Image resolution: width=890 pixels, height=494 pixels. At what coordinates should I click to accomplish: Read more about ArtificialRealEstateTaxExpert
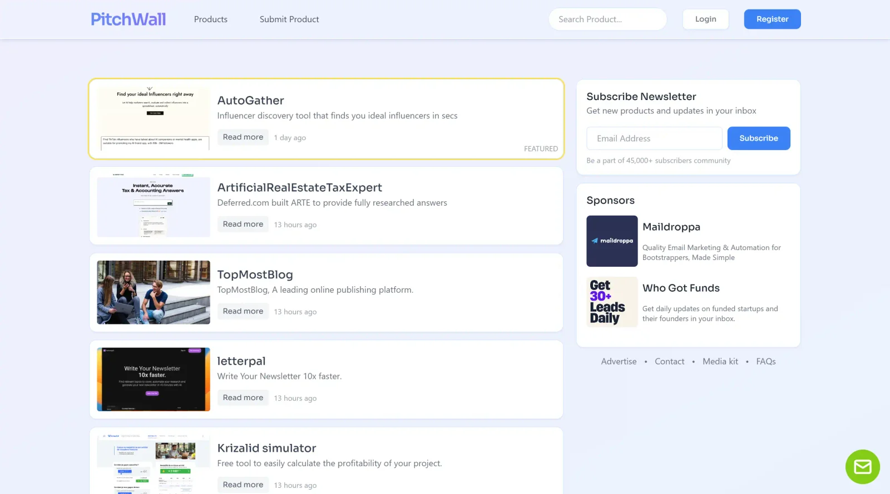tap(243, 224)
